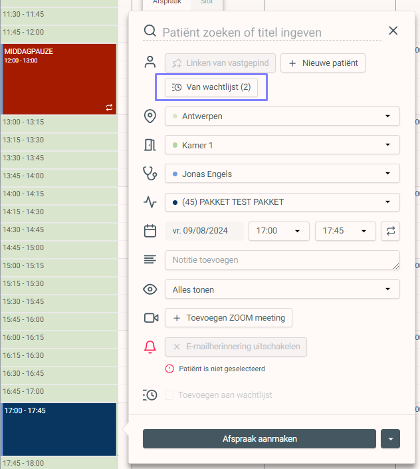Close the appointment popup with X

pos(393,31)
